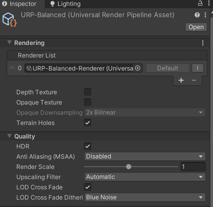Toggle off HDR
The width and height of the screenshot is (213, 207).
(87, 146)
